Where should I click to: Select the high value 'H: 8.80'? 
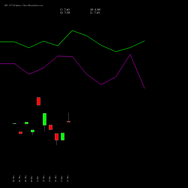[x=95, y=10]
